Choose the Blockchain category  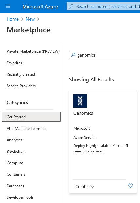pyautogui.click(x=16, y=152)
